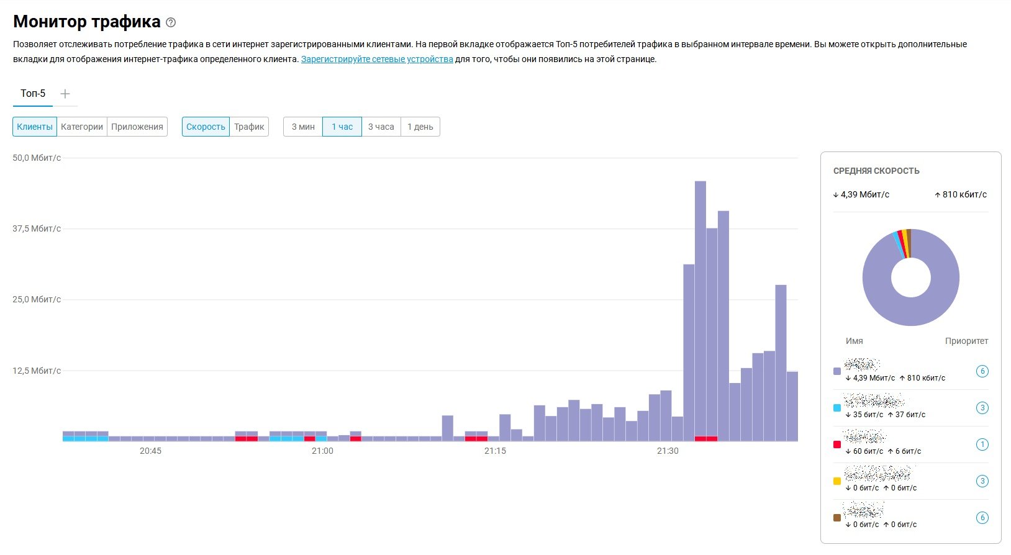Click the help question mark icon

click(x=171, y=22)
